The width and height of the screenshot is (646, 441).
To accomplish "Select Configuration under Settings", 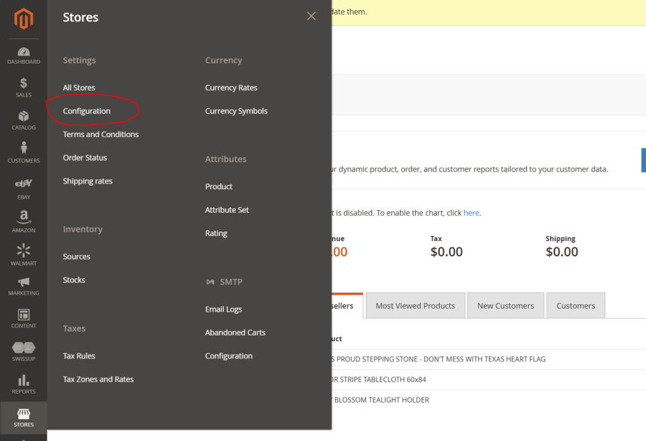I will pos(86,111).
